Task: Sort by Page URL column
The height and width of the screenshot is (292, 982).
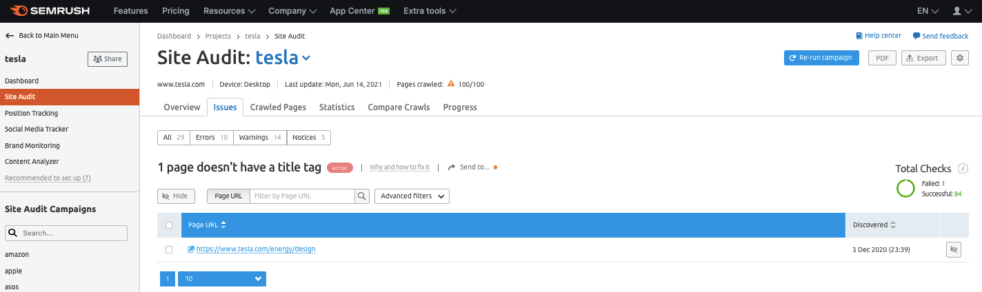Action: pos(207,225)
